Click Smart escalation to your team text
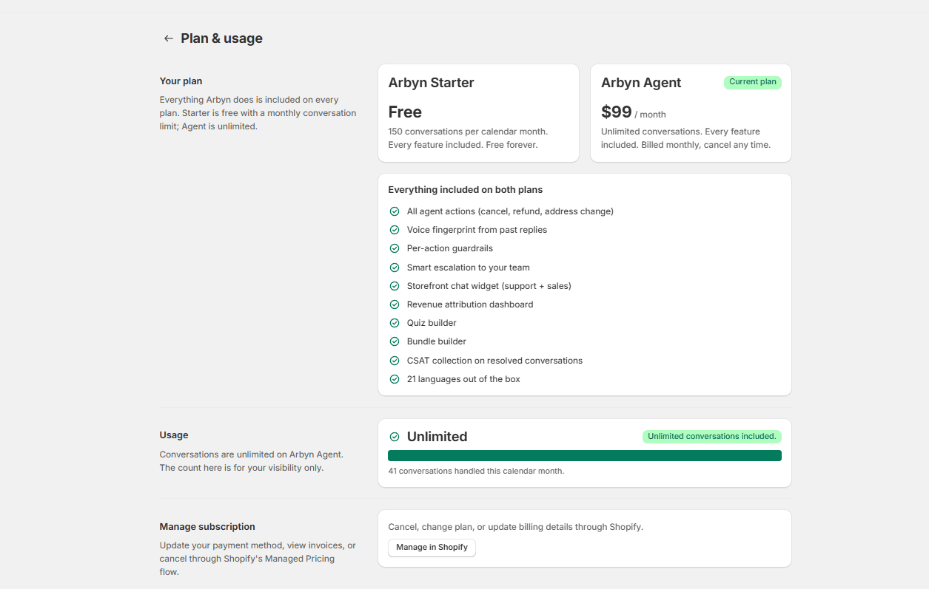Screen dimensions: 929x589 [x=468, y=268]
